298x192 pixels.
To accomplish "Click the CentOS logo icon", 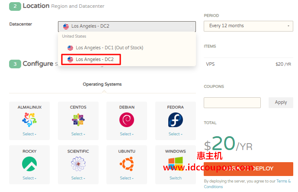I will 78,120.
